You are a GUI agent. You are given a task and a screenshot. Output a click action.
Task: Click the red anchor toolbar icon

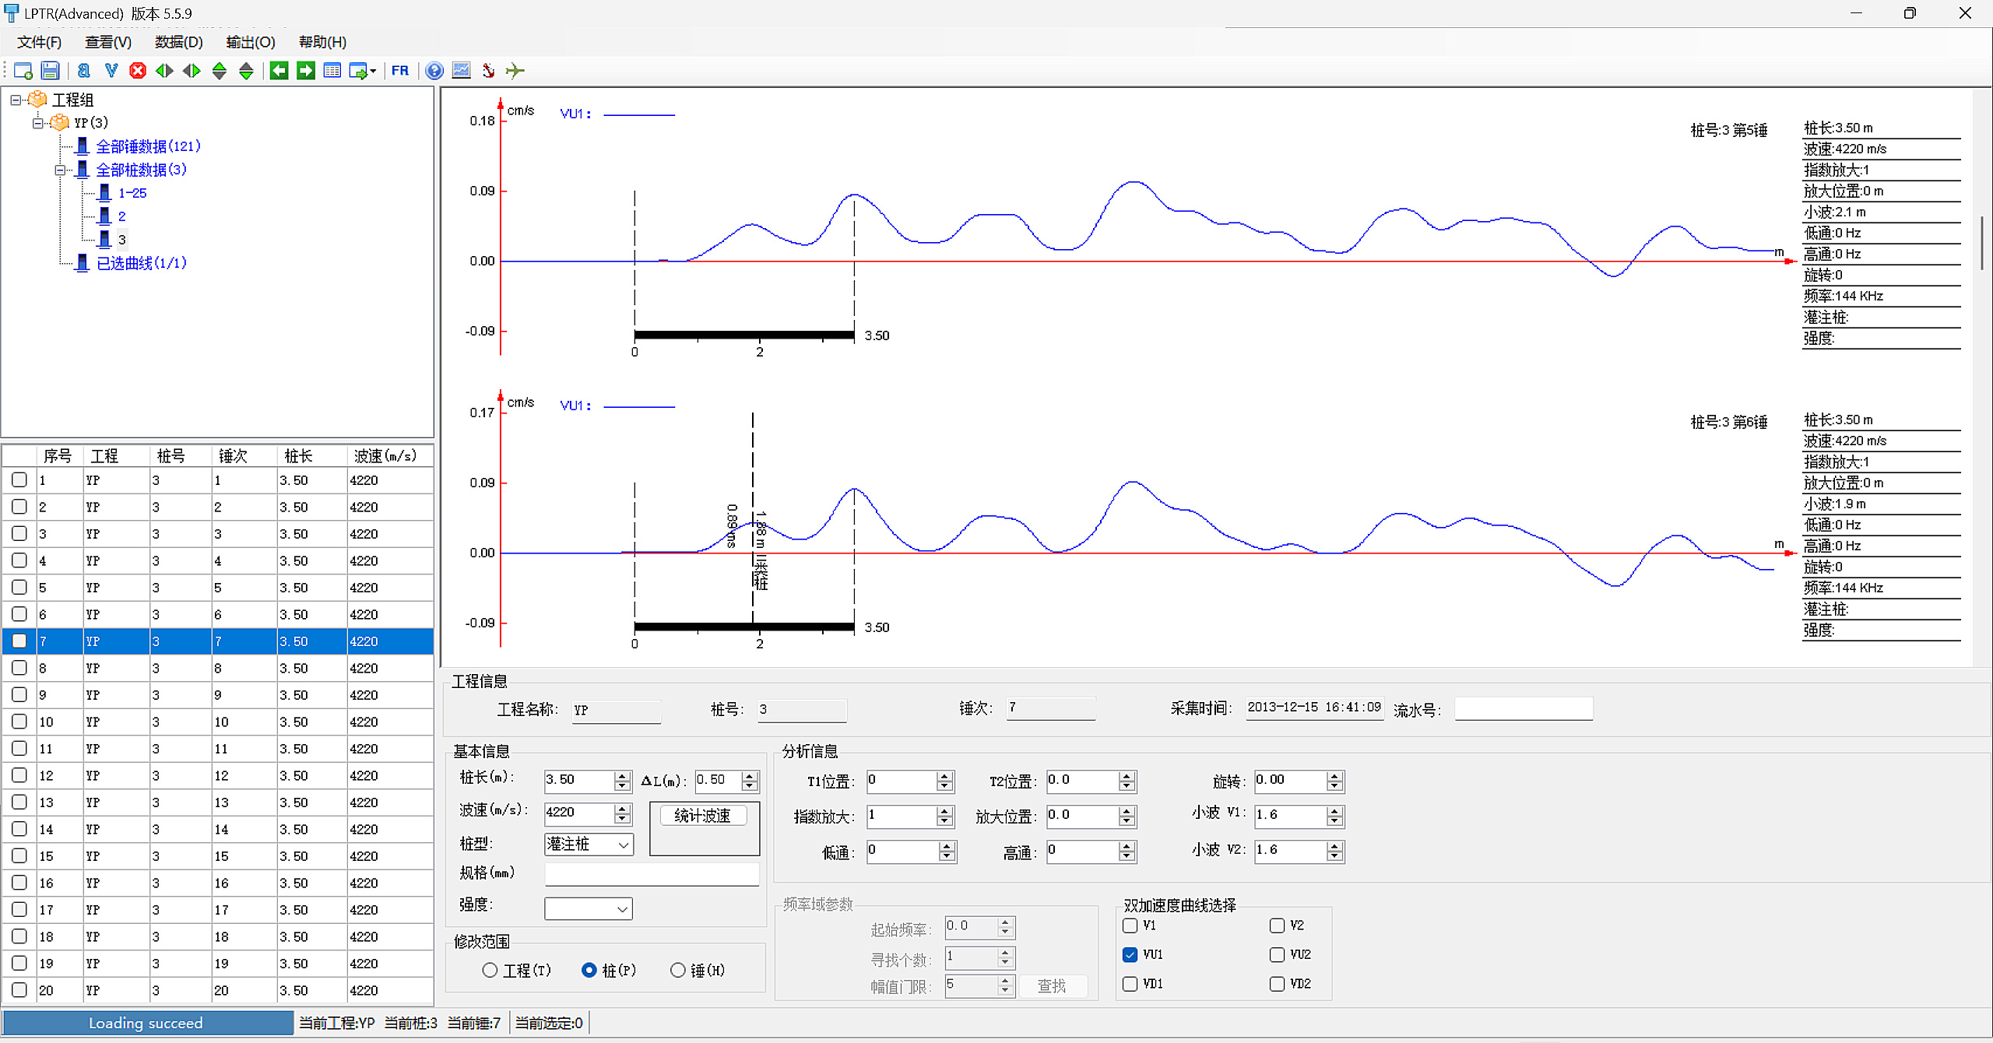pyautogui.click(x=488, y=71)
